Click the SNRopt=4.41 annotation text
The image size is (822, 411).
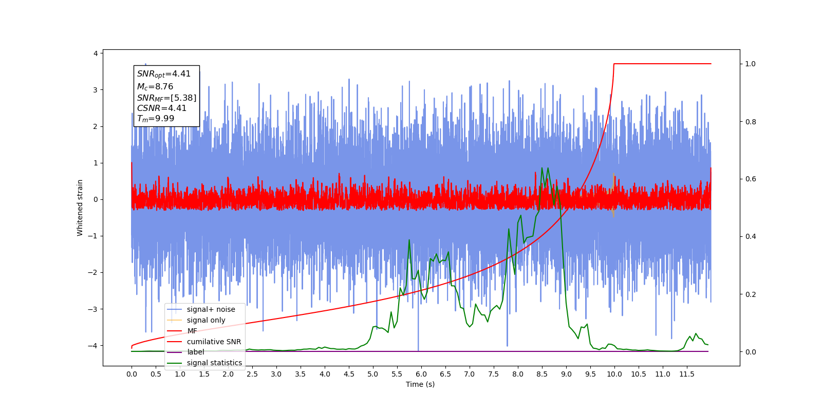point(163,74)
